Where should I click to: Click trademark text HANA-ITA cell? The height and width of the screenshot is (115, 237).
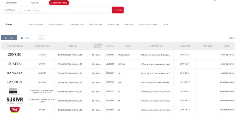tap(42, 73)
